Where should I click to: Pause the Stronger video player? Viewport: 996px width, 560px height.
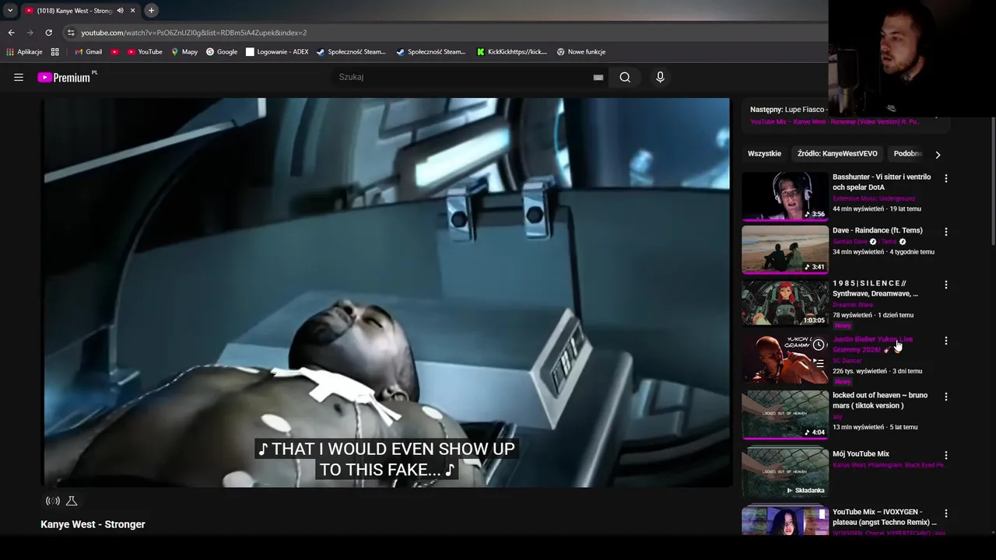[387, 292]
